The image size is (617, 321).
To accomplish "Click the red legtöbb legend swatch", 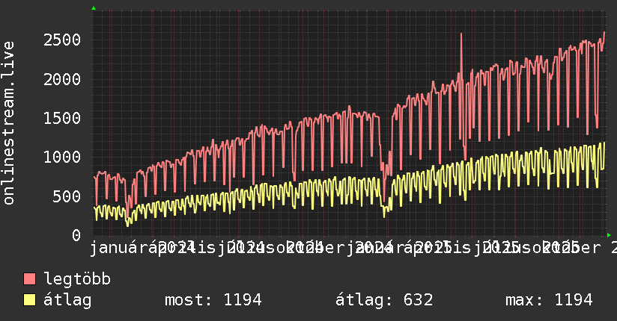I will point(29,279).
